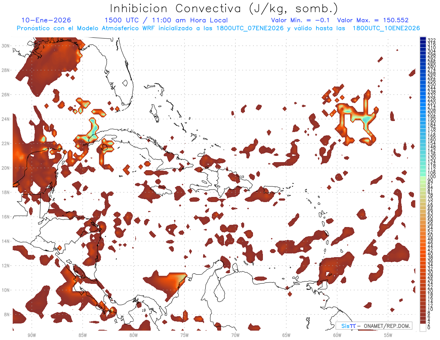
Task: Click "1500 UTC / 11:00 am Hora Local"
Action: tap(166, 20)
